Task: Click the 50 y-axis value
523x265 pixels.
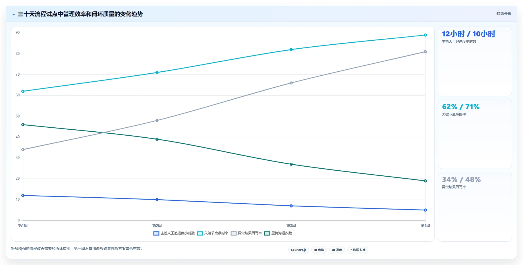Action: tap(18, 116)
